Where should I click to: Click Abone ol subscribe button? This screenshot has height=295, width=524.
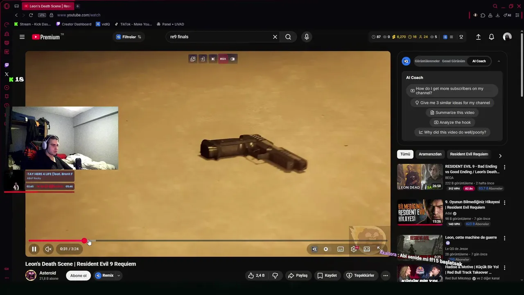pos(78,276)
